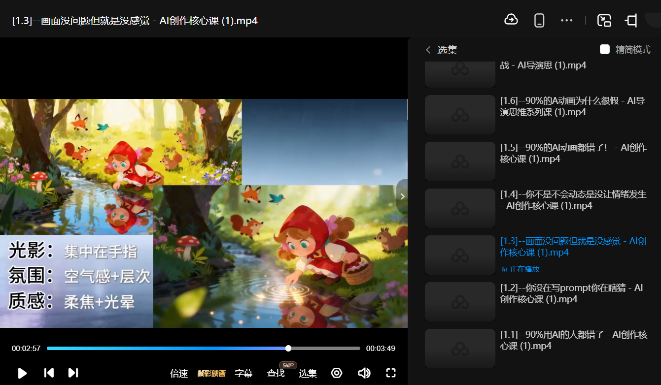Click the thumbnail of episode [1.6]
This screenshot has width=661, height=385.
point(460,115)
